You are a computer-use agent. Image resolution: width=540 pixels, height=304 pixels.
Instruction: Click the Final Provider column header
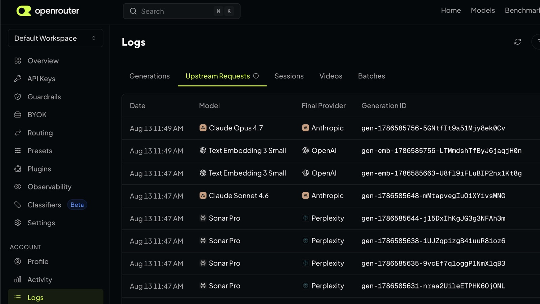pos(323,106)
